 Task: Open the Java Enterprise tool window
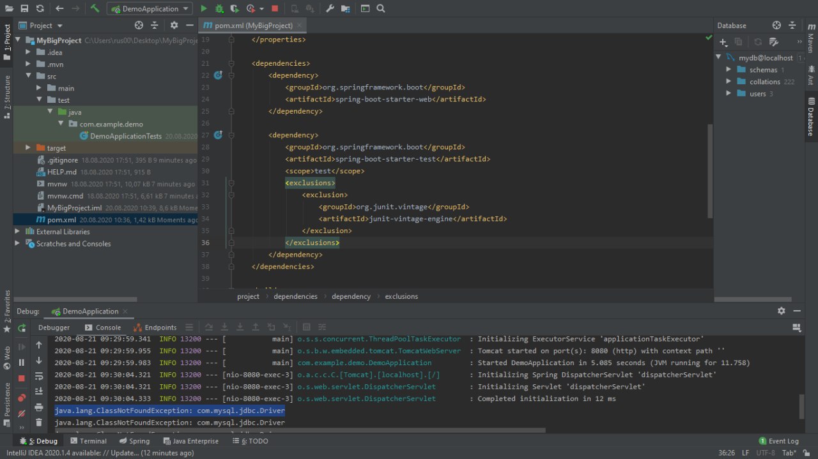point(190,441)
